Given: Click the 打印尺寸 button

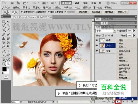Looking at the screenshot, I should click(x=122, y=12).
